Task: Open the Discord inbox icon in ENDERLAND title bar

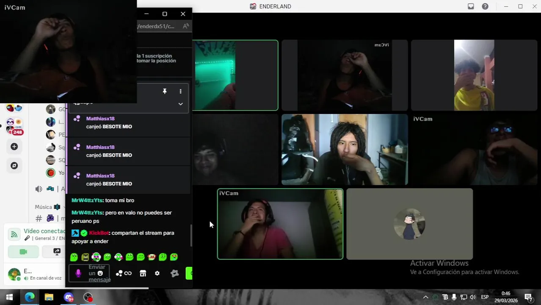Action: (x=471, y=6)
